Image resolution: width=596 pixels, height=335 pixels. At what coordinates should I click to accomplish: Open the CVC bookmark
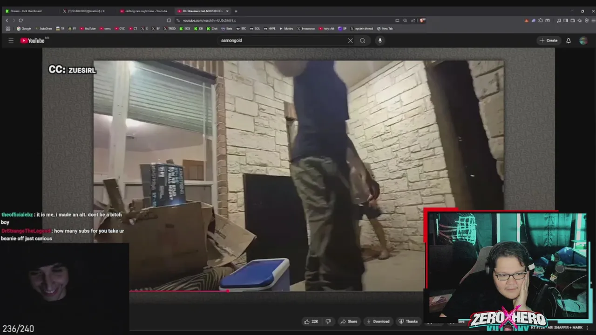pyautogui.click(x=120, y=28)
